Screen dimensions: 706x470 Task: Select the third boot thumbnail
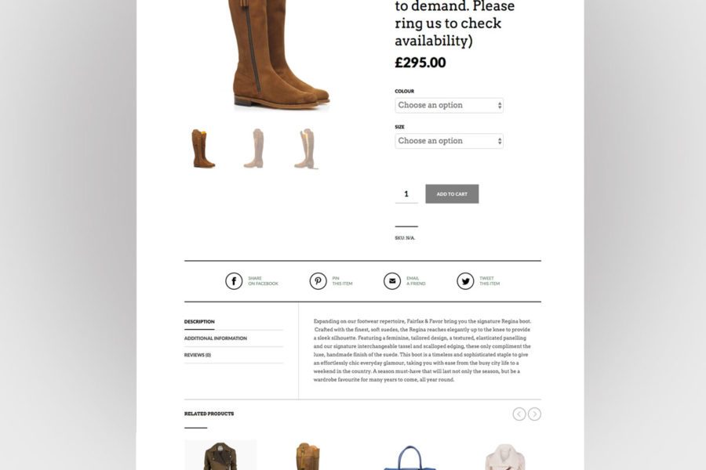point(306,149)
